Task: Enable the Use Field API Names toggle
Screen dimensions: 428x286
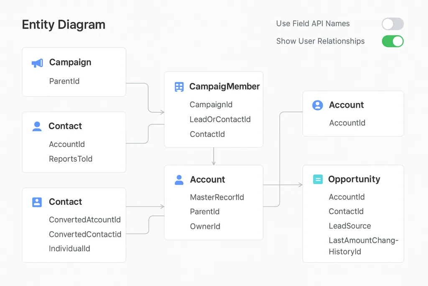Action: [x=392, y=24]
